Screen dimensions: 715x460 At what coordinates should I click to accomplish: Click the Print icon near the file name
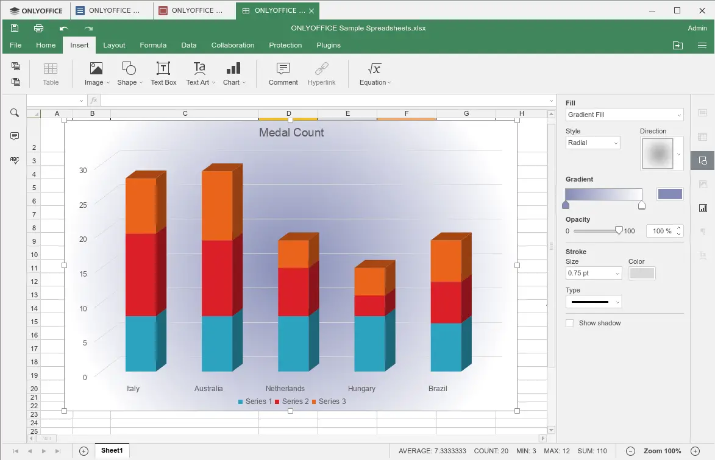tap(38, 28)
